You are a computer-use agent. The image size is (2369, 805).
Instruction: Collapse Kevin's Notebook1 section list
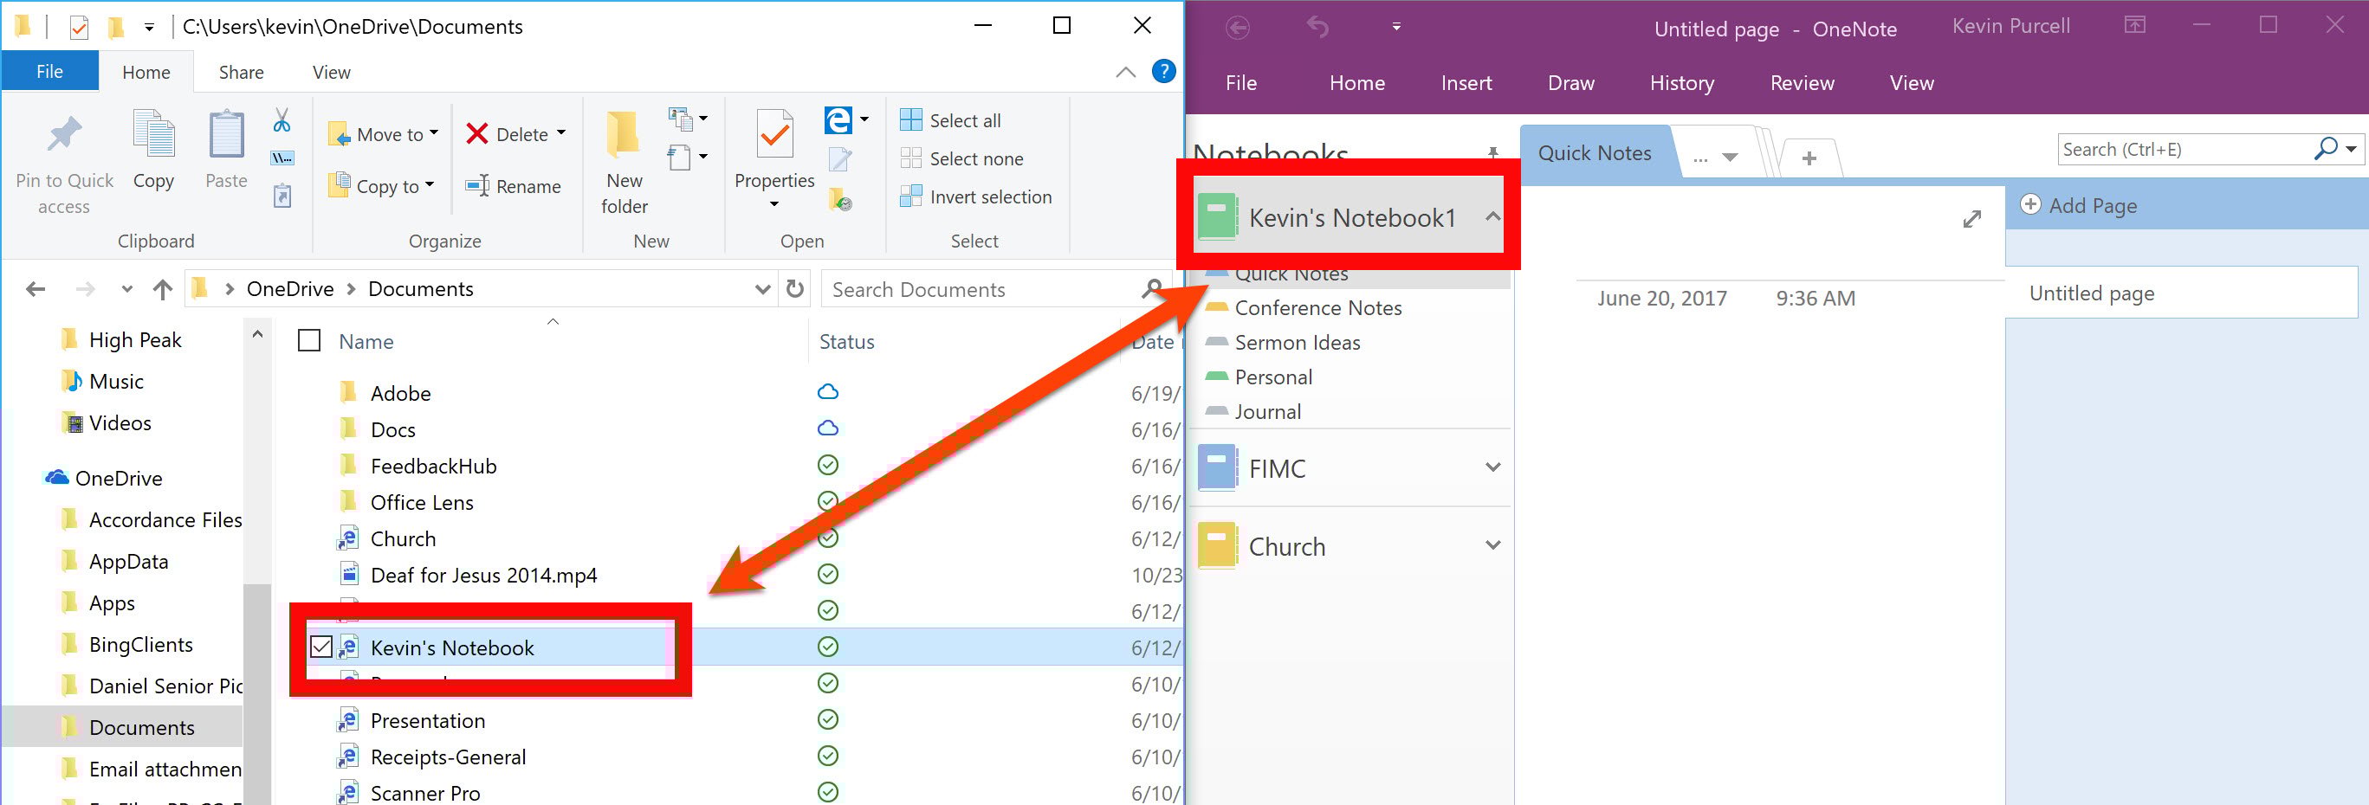click(x=1492, y=217)
